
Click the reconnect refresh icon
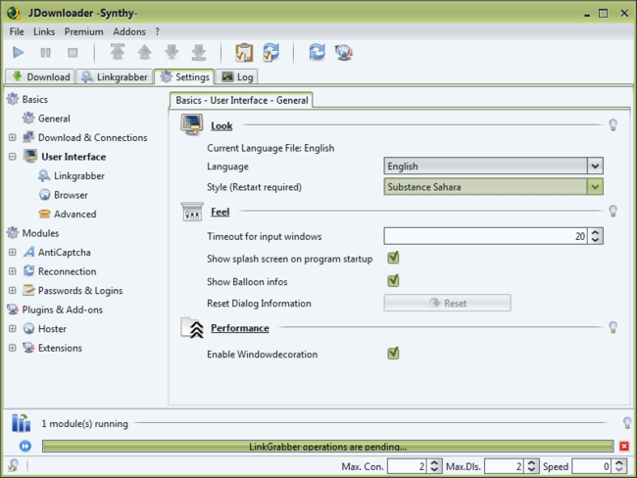point(317,52)
